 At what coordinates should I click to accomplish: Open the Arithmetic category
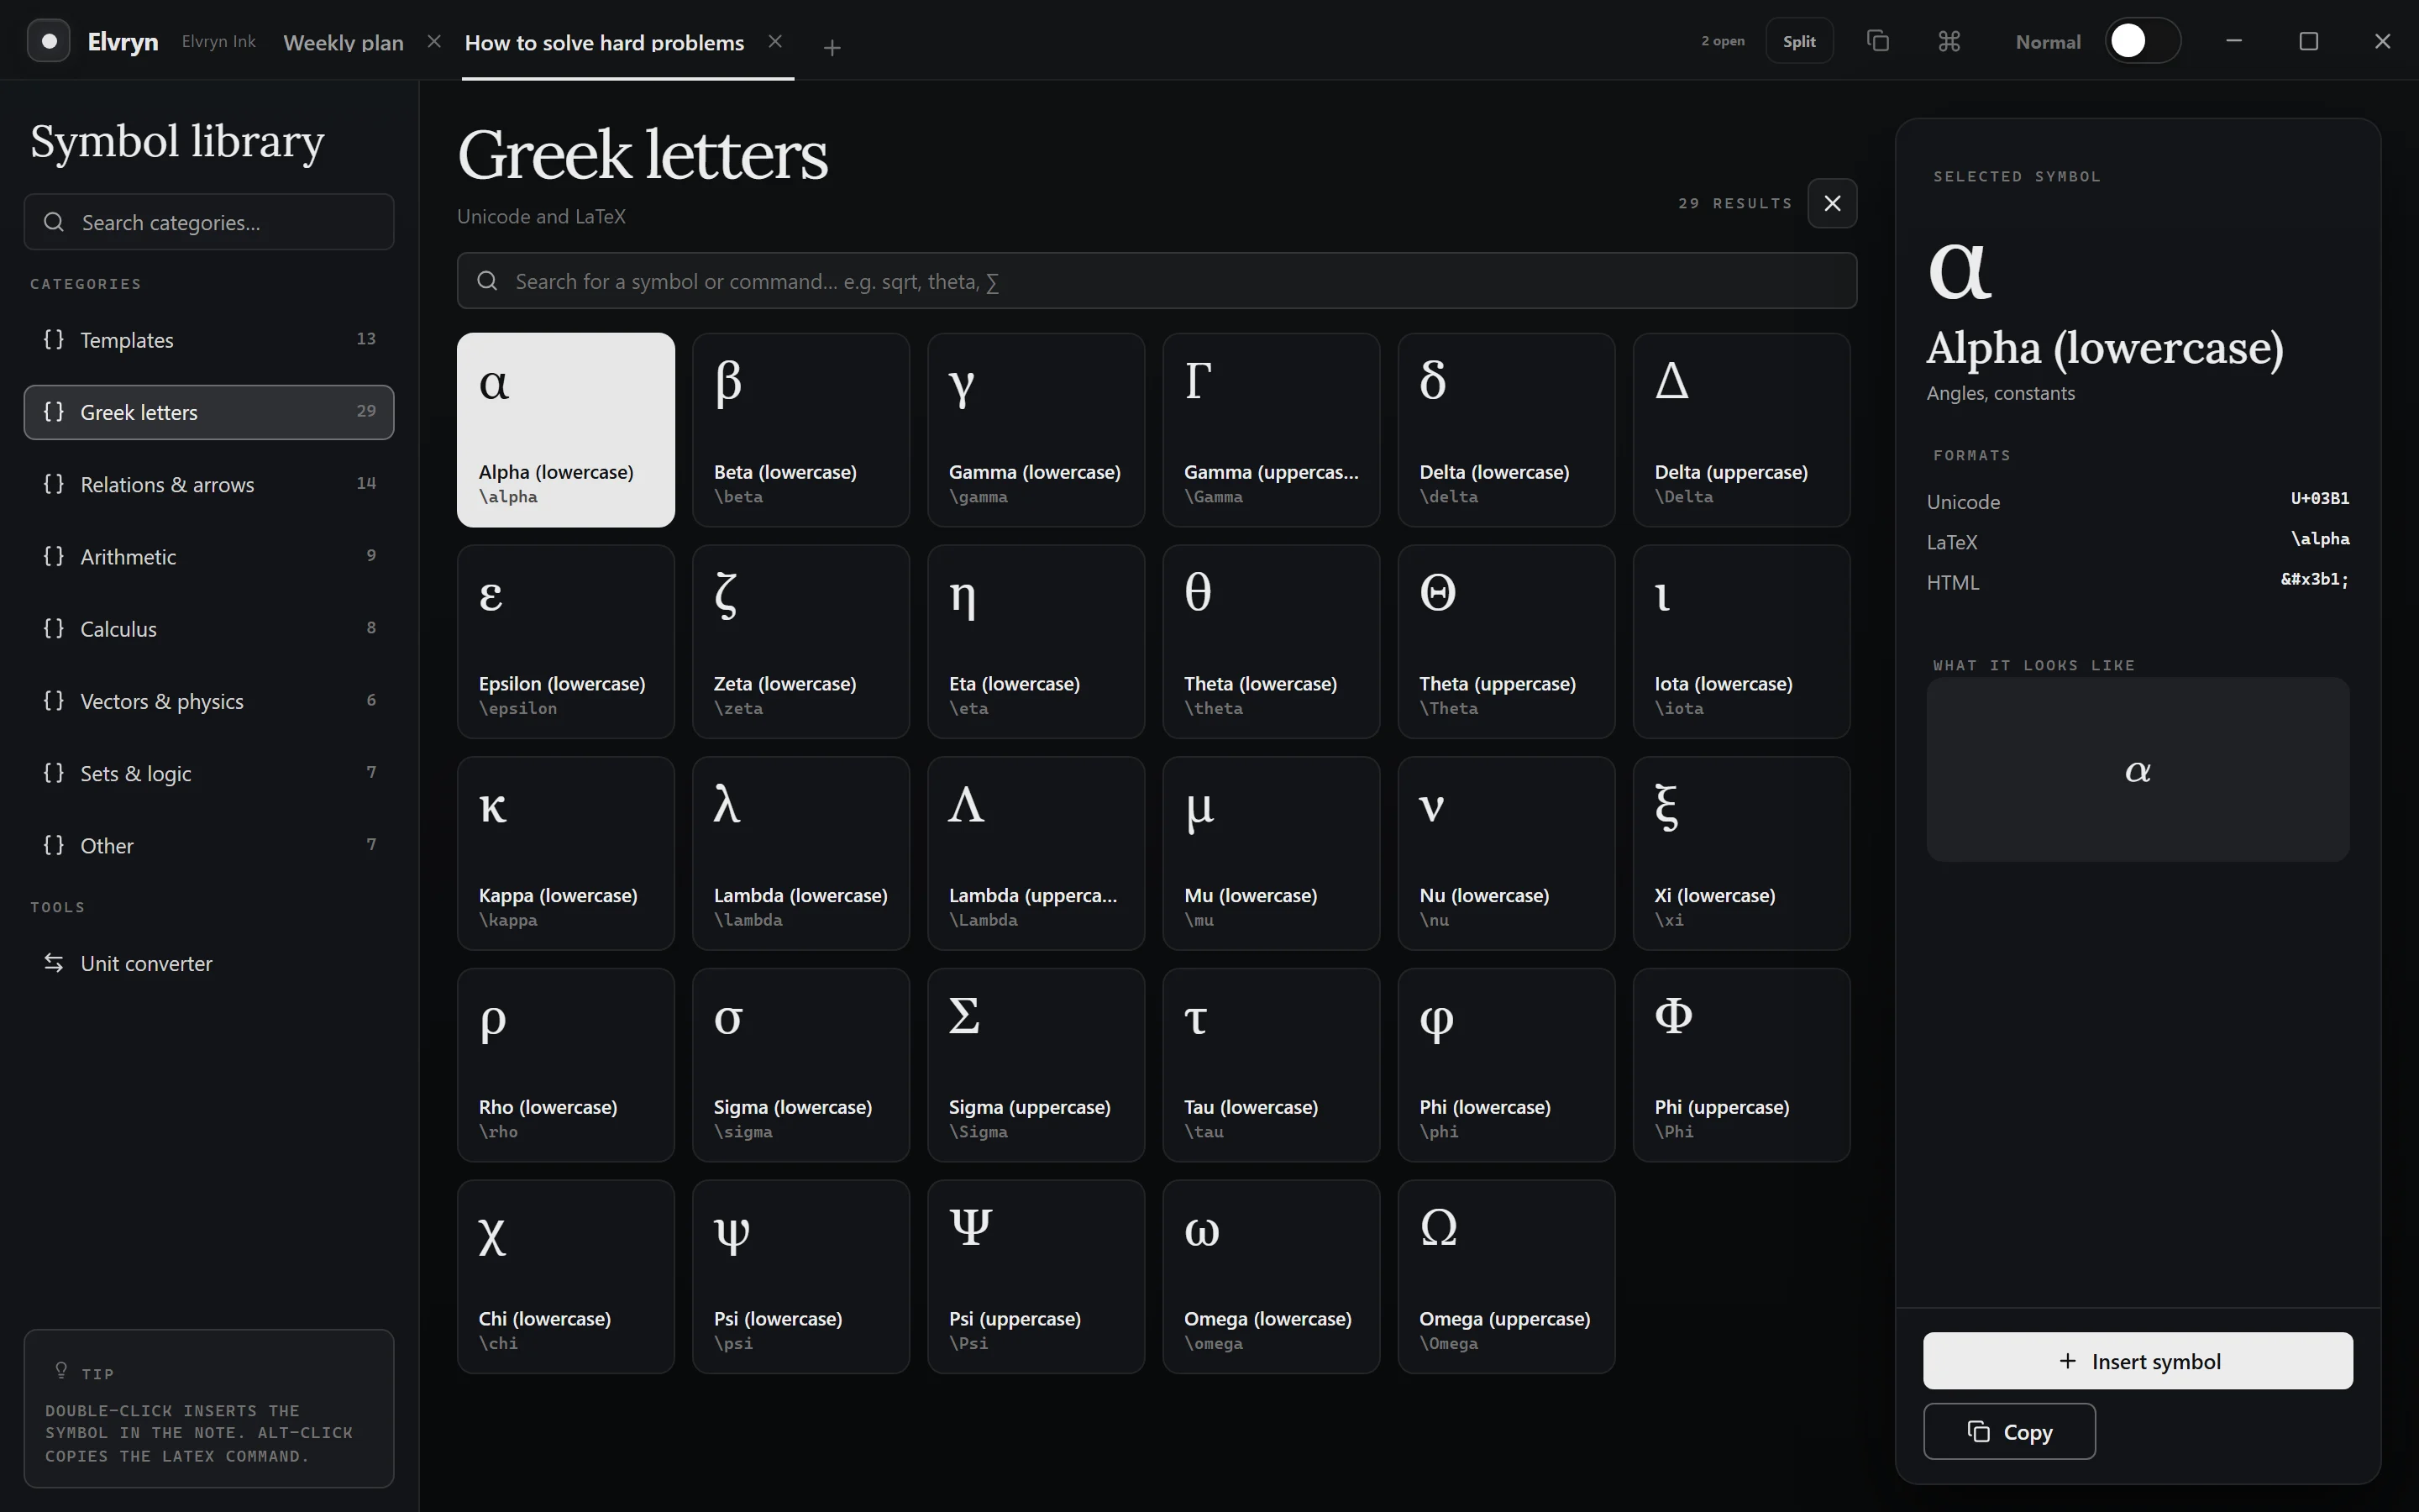tap(209, 556)
